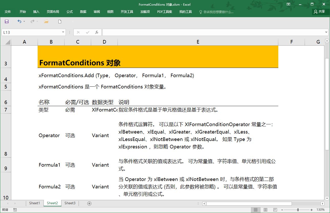Viewport: 330px width, 213px height.
Task: Click the horizontal scrollbar right arrow
Action: click(x=322, y=203)
